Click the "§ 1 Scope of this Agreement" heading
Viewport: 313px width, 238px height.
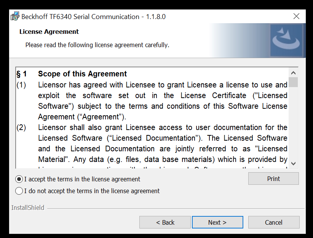82,74
